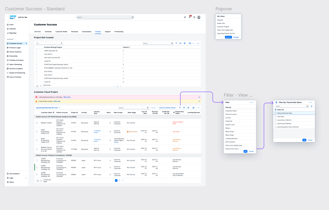Click Save As in My Views popover
Image resolution: width=329 pixels, height=210 pixels.
[228, 37]
